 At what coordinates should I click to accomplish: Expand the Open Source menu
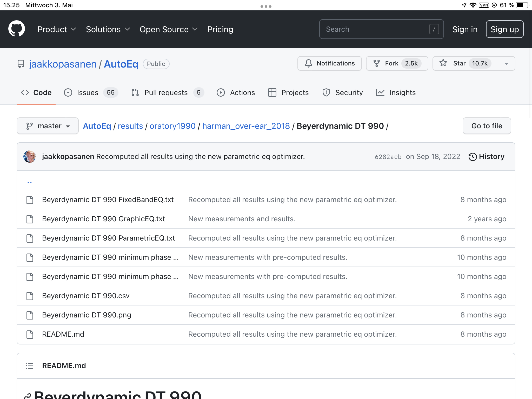[169, 29]
